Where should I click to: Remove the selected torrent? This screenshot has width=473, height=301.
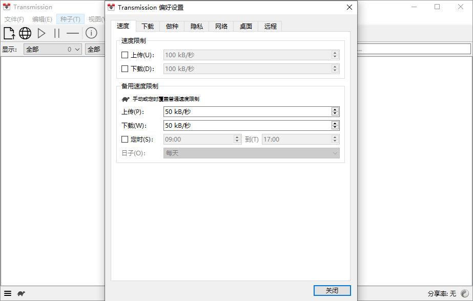(x=72, y=33)
